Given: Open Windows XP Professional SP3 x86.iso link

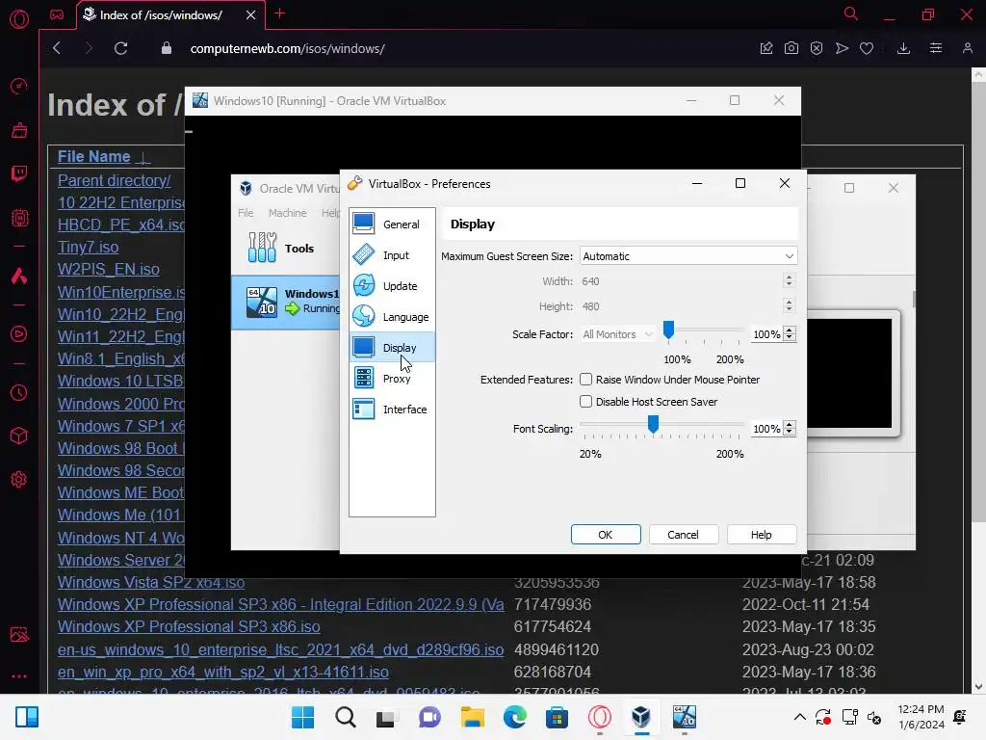Looking at the screenshot, I should 189,626.
